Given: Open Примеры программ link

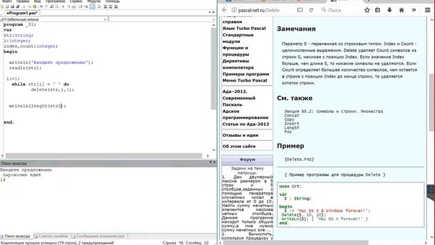Looking at the screenshot, I should 246,74.
